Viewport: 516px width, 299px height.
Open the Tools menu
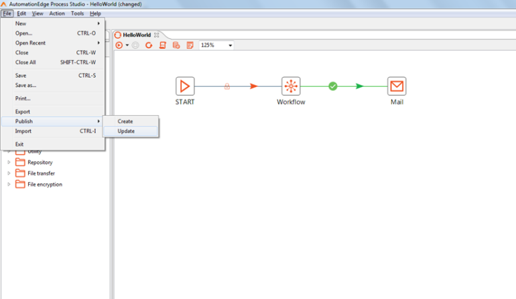77,13
